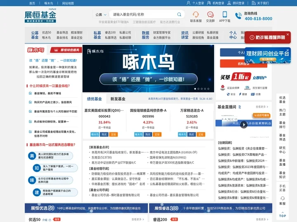
Task: Click the 机构登录 icon in top bar
Action: (209, 3)
